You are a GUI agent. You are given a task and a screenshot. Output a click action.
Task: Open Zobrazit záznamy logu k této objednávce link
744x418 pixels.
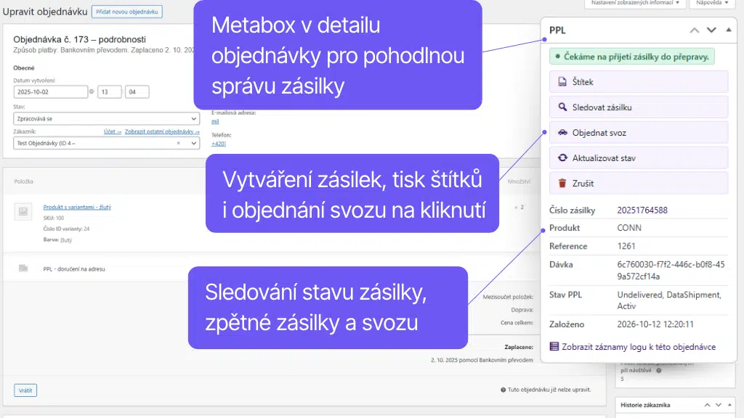pyautogui.click(x=638, y=347)
